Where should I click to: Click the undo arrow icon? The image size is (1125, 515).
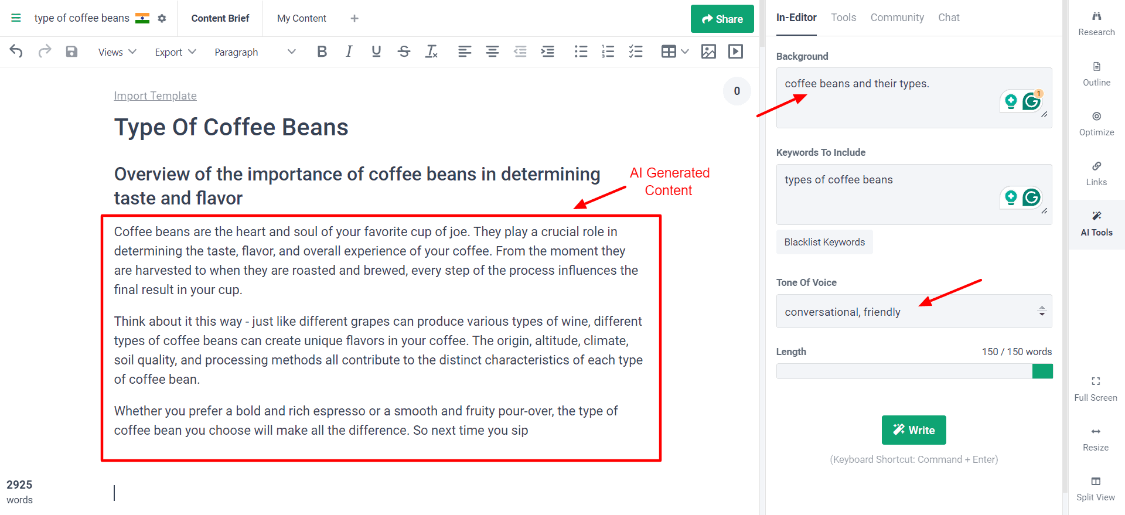[x=16, y=52]
